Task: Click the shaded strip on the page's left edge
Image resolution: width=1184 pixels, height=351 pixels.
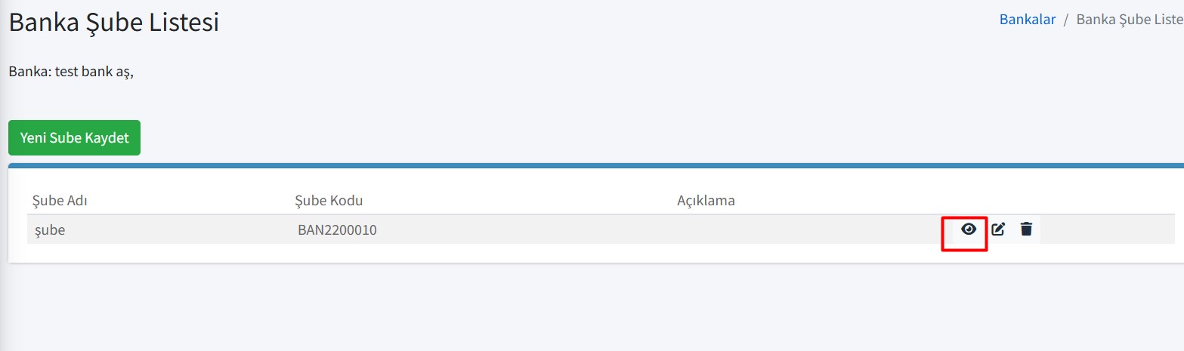Action: [3, 175]
